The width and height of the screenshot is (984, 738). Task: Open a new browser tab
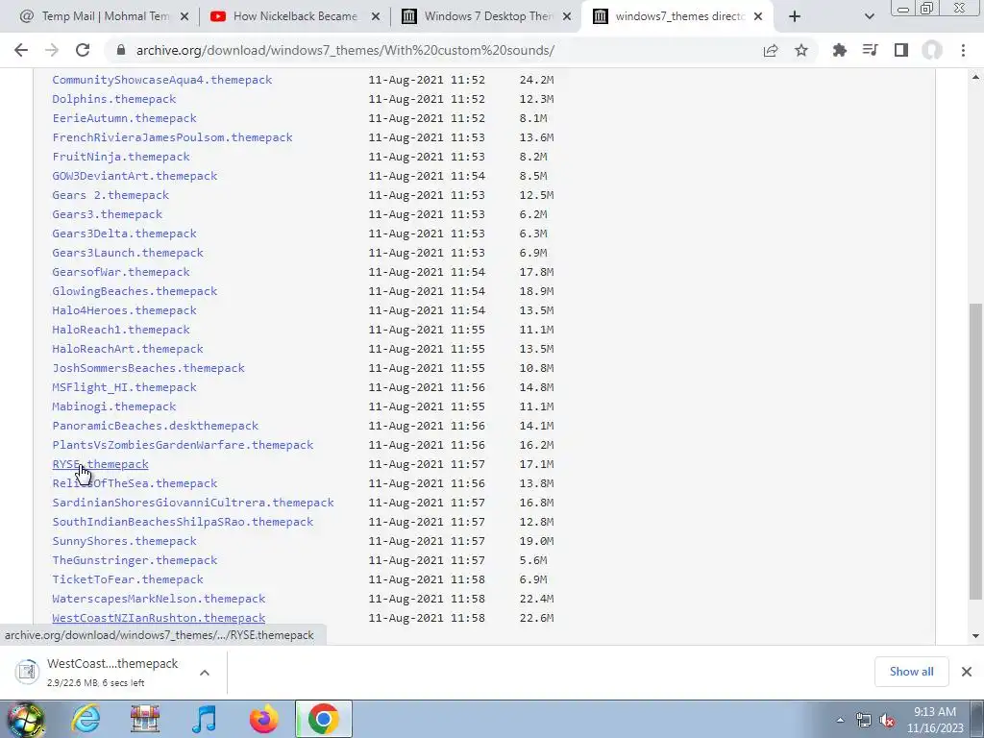(x=795, y=16)
